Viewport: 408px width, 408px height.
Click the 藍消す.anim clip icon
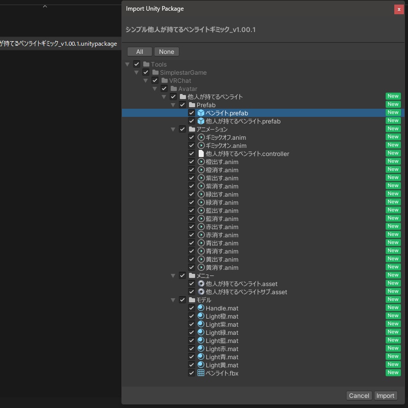coord(201,218)
